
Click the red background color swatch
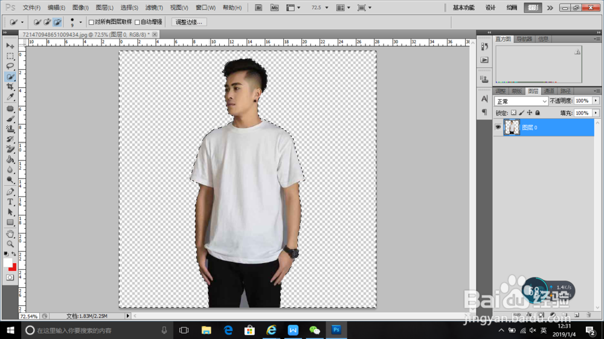(x=14, y=268)
